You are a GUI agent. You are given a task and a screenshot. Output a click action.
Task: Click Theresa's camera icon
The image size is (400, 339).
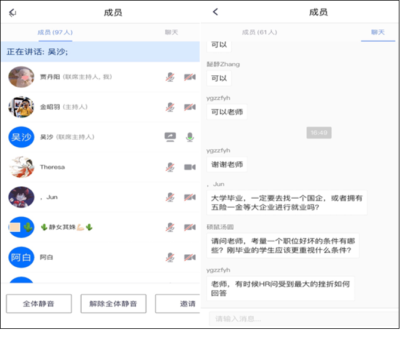click(x=190, y=167)
